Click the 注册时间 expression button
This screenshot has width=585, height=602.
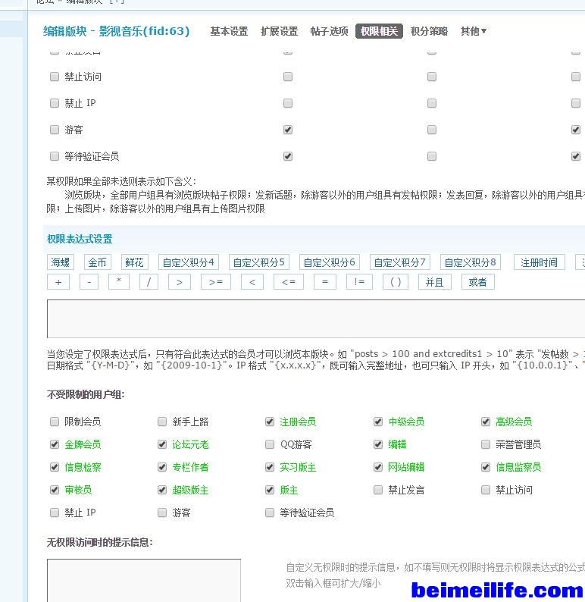point(540,262)
